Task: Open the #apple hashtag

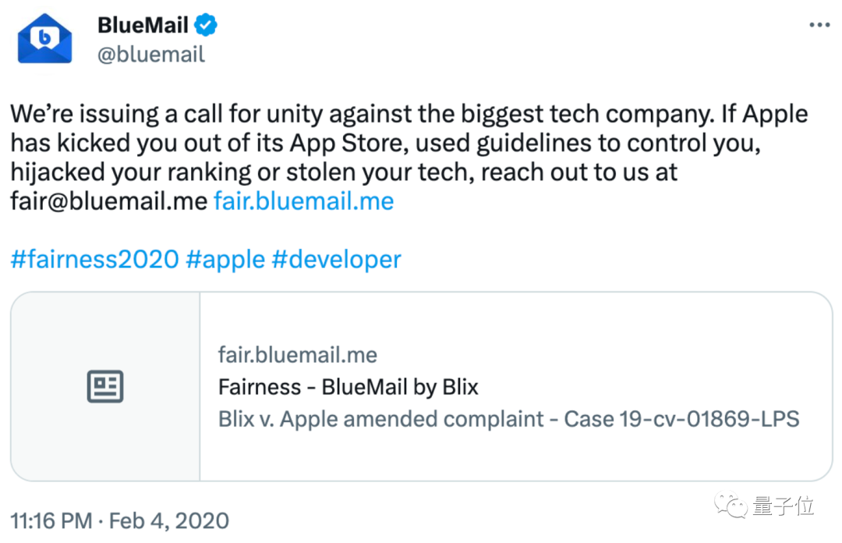Action: pyautogui.click(x=225, y=260)
